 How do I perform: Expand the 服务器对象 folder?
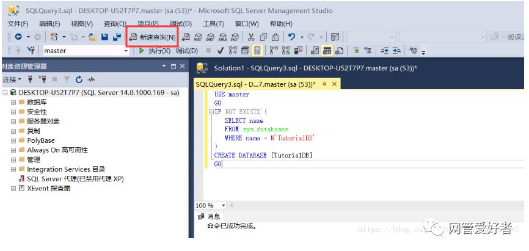(x=13, y=122)
